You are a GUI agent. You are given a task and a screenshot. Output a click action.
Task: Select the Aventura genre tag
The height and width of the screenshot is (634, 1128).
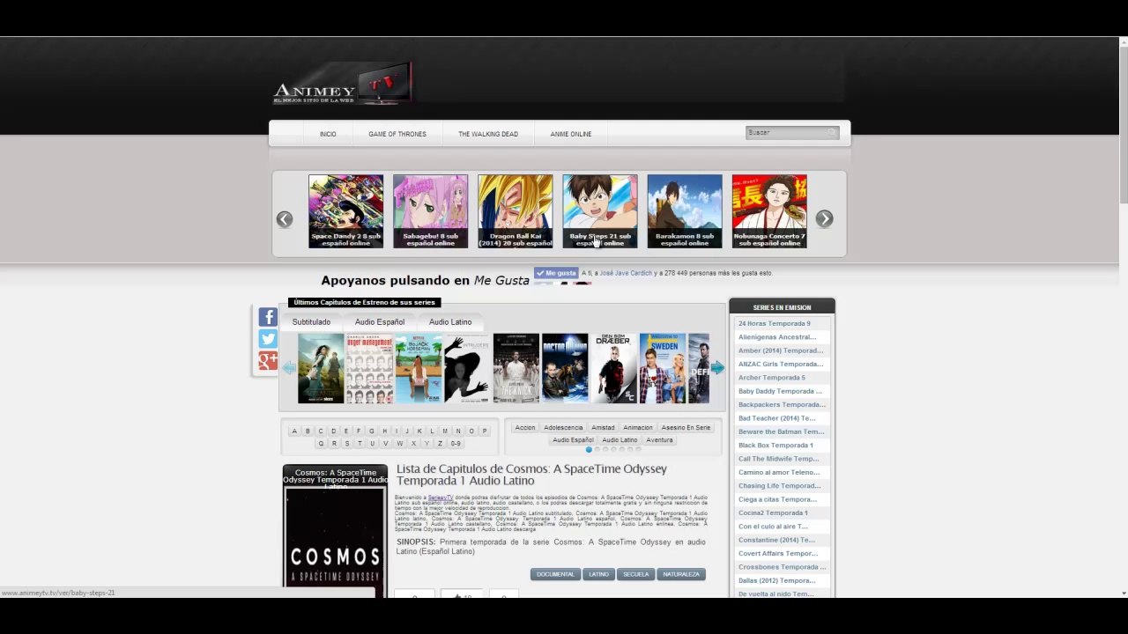point(659,440)
